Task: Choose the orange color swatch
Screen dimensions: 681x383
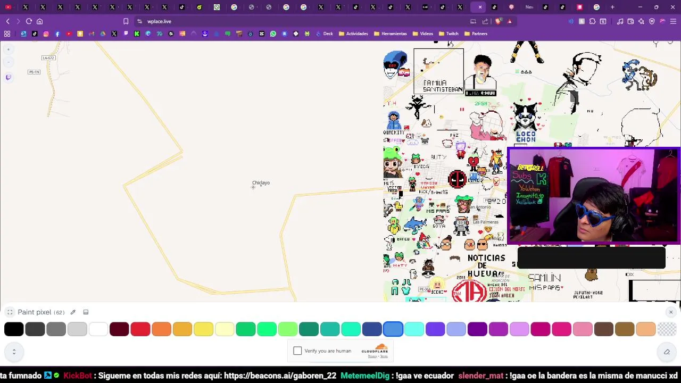Action: point(161,329)
